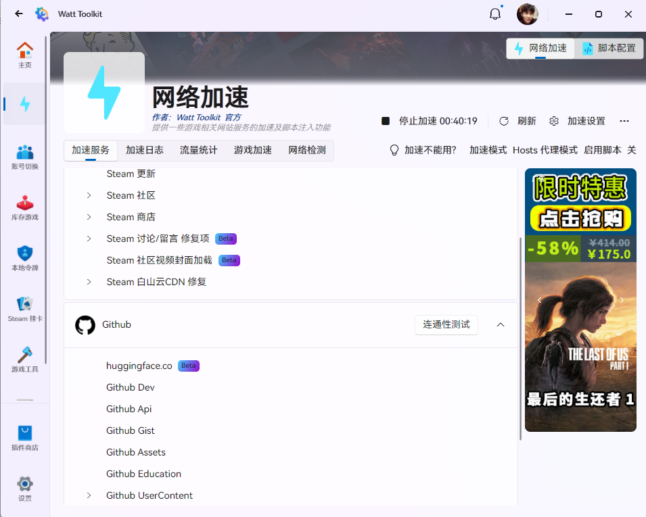Collapse the Github section chevron
The width and height of the screenshot is (646, 517).
pos(501,325)
